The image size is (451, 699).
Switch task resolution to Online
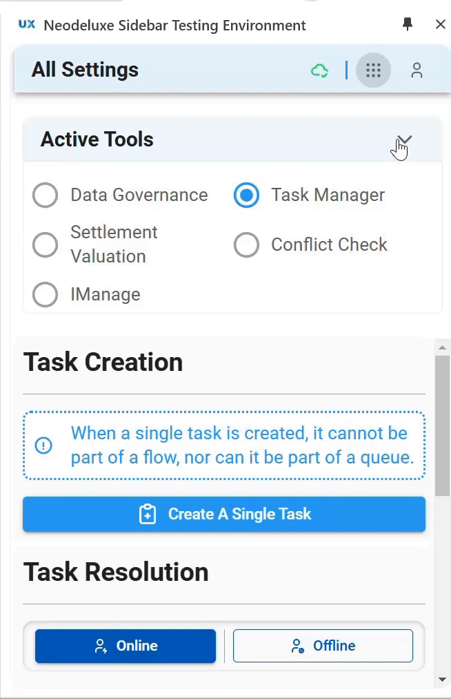tap(126, 646)
